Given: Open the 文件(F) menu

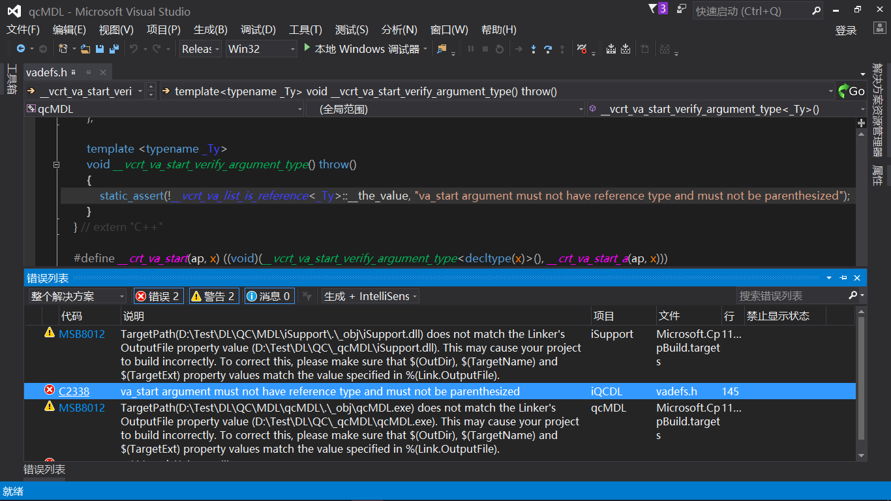Looking at the screenshot, I should (x=23, y=30).
